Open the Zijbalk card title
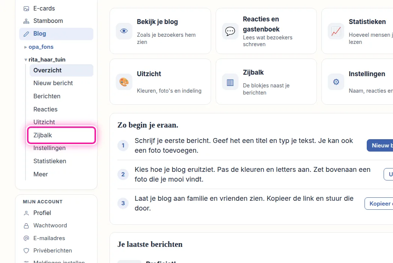Viewport: 393px width, 263px height. point(253,72)
